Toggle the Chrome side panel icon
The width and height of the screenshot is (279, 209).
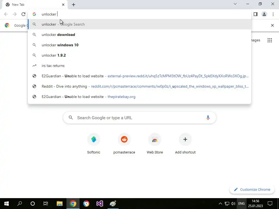[x=256, y=14]
